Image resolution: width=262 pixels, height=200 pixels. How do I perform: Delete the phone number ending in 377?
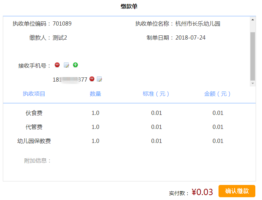(x=92, y=79)
